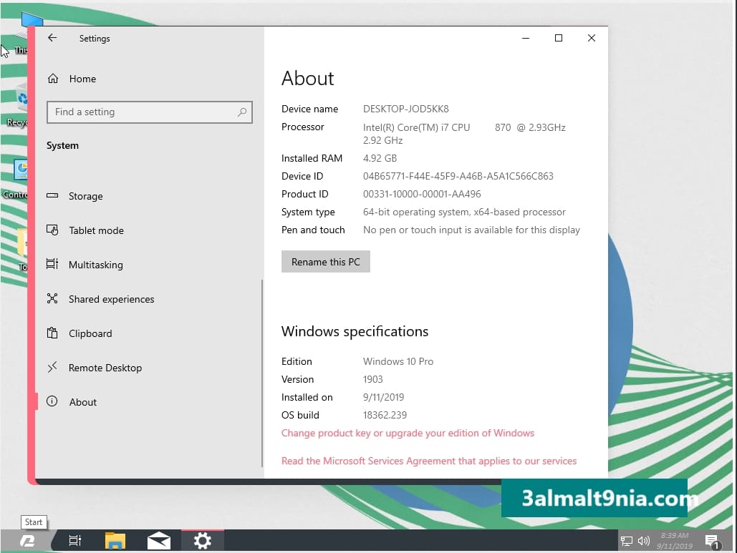Click the volume speaker icon in tray
This screenshot has height=553, width=737.
(643, 542)
